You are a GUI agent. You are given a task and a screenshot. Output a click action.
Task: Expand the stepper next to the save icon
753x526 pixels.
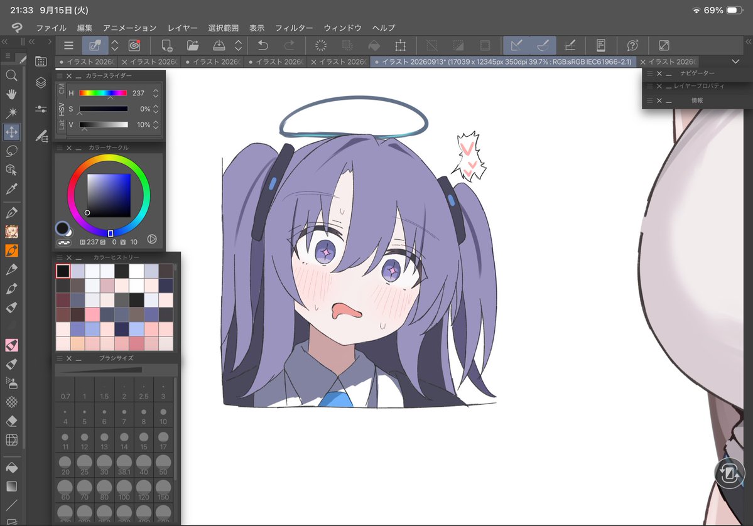(x=239, y=46)
